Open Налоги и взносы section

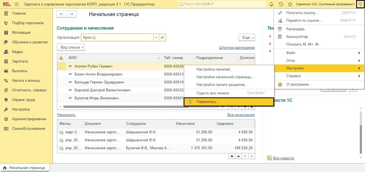(26, 81)
